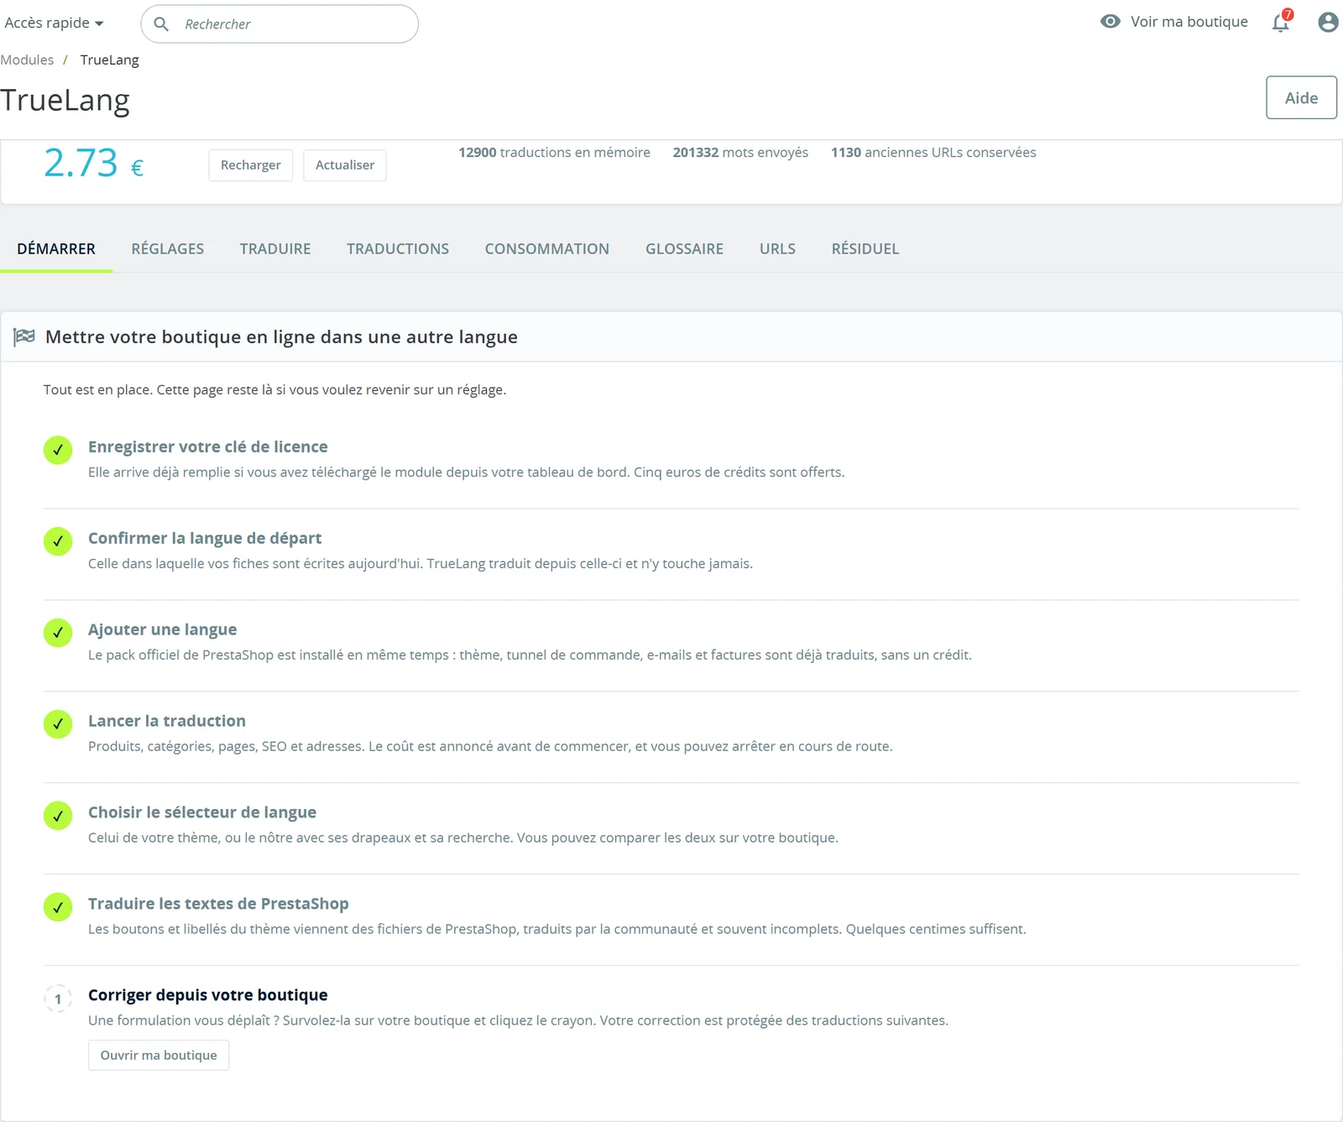Image resolution: width=1343 pixels, height=1122 pixels.
Task: Click the green check for Lancer la traduction
Action: pos(58,724)
